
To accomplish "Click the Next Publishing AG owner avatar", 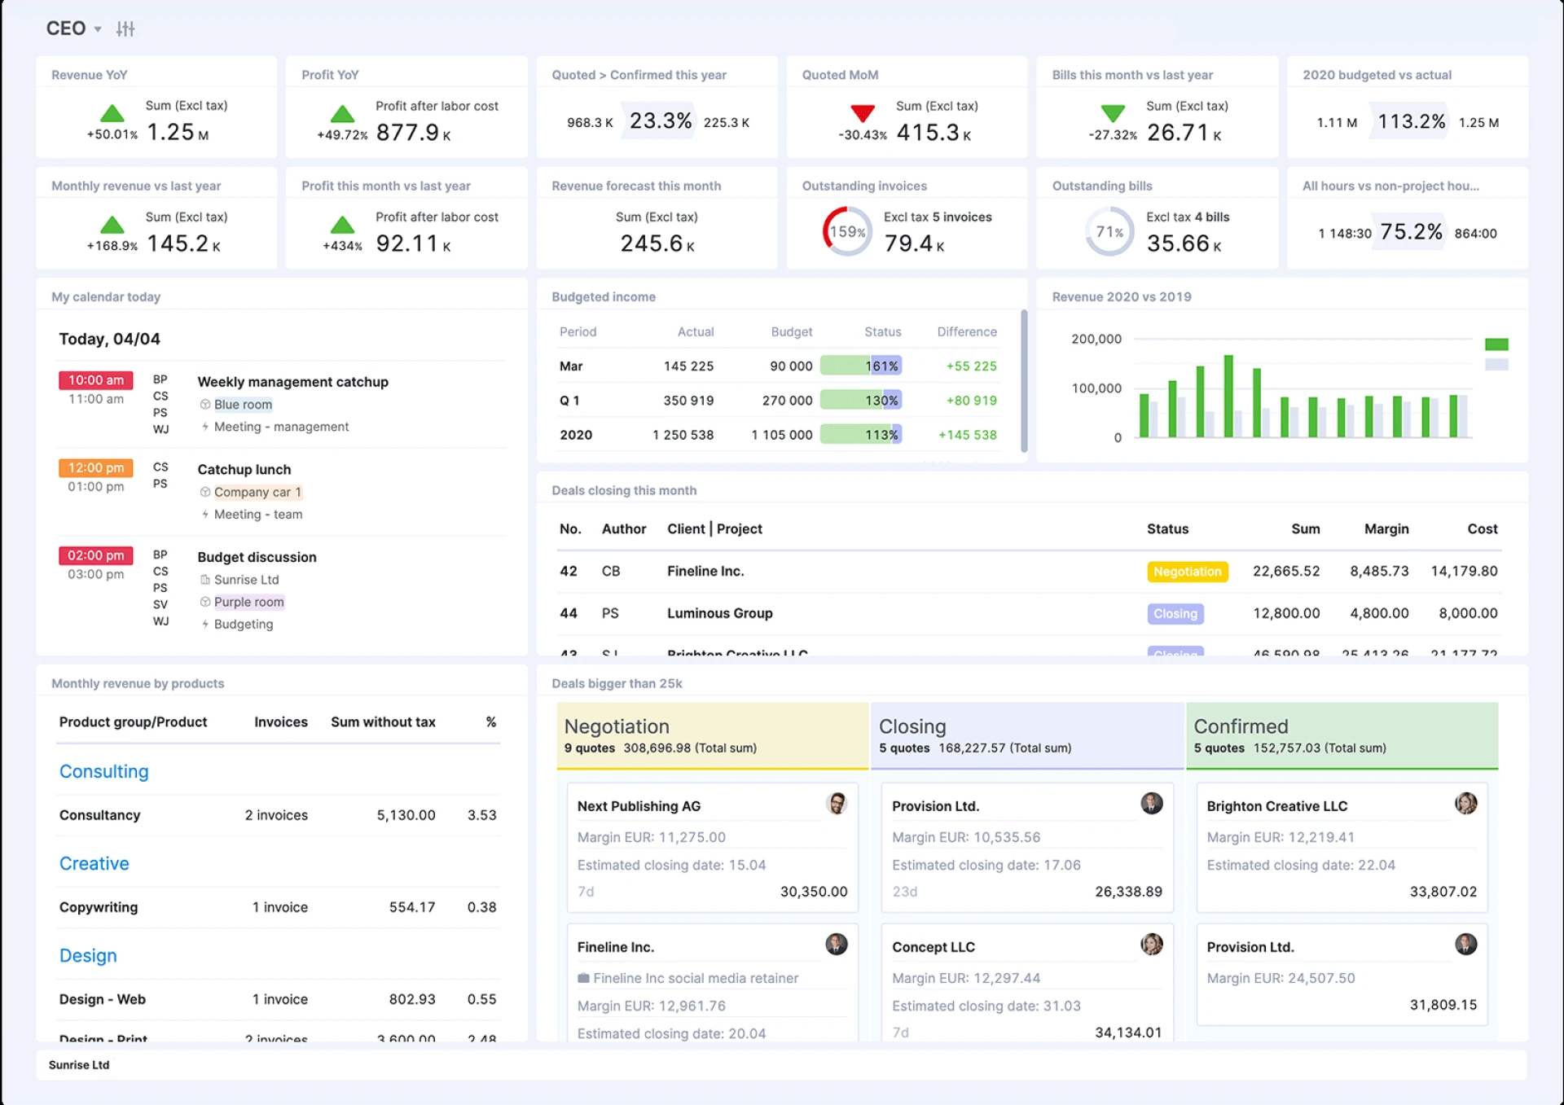I will coord(836,804).
